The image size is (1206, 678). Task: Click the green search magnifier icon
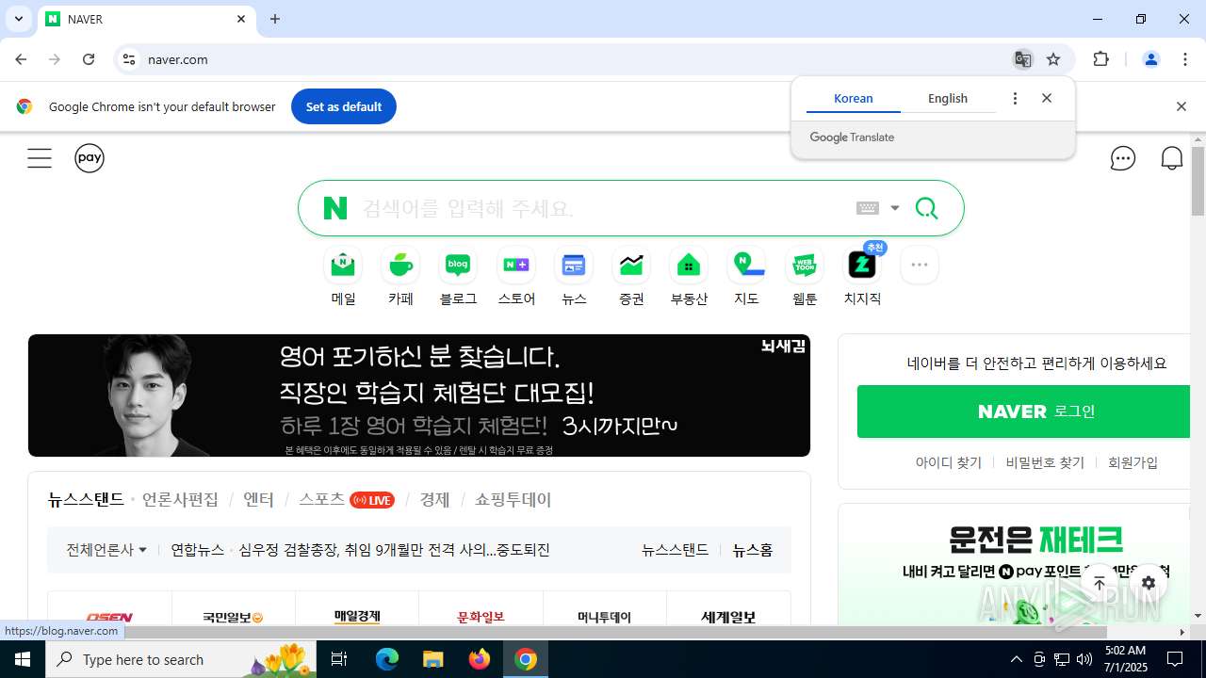pos(926,208)
